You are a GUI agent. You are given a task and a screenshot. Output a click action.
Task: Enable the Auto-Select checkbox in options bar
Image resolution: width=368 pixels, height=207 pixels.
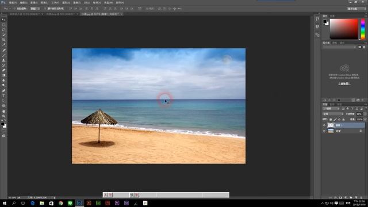coord(14,9)
